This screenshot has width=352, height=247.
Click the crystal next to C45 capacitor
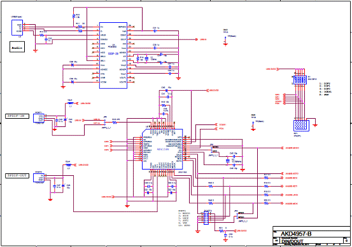point(228,161)
